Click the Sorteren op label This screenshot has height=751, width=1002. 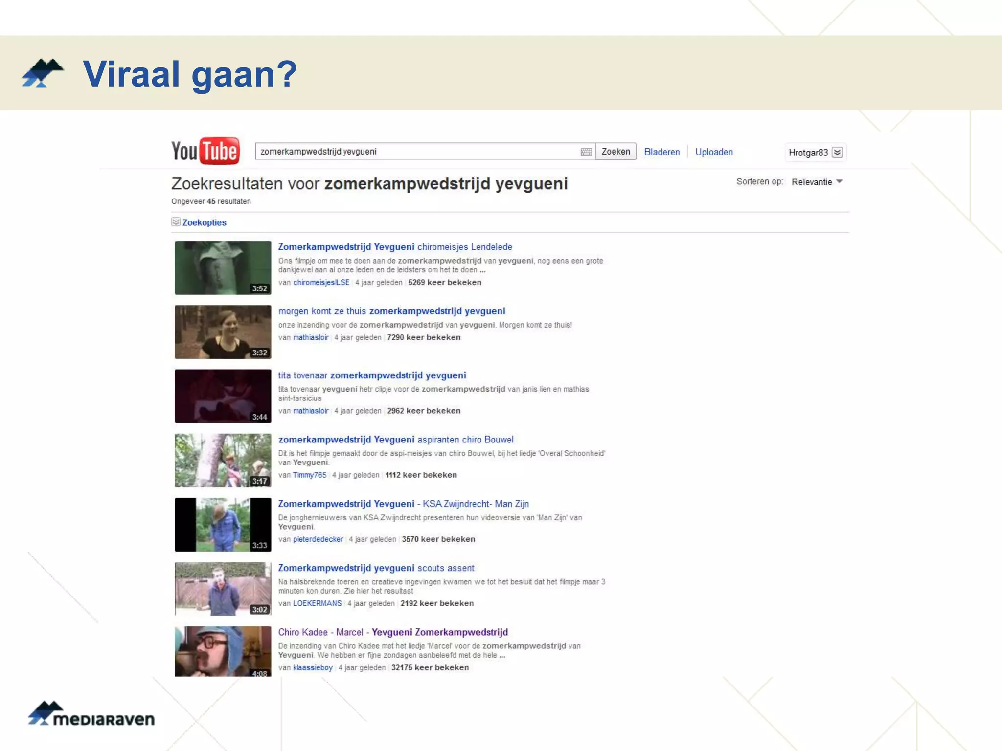pyautogui.click(x=759, y=182)
